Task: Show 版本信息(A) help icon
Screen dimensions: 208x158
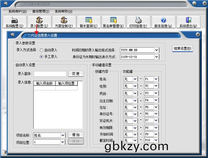Action: click(163, 20)
